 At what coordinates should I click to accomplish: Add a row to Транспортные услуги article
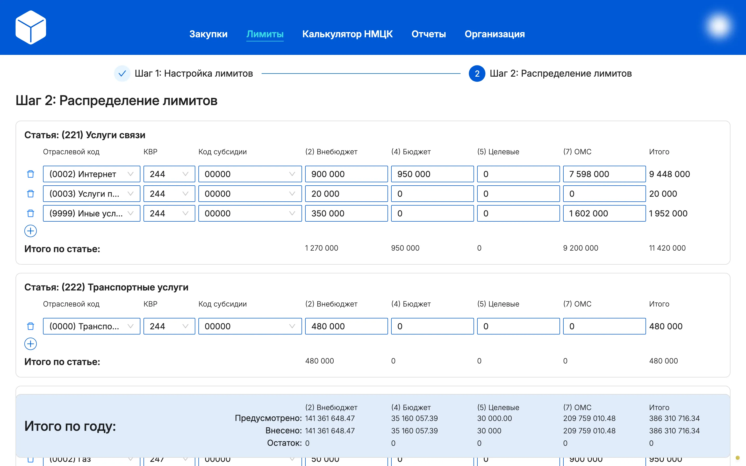(x=31, y=344)
